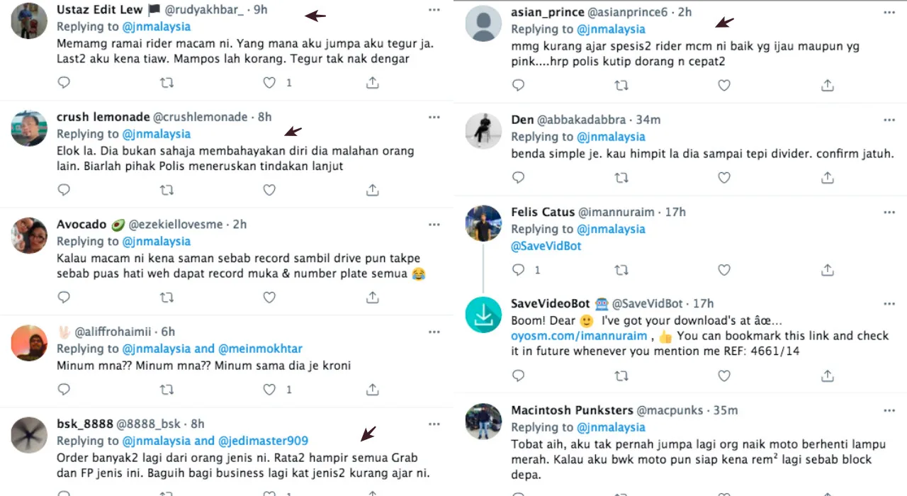Expand more menu for Macintosh Punksters tweet
907x496 pixels.
[889, 410]
